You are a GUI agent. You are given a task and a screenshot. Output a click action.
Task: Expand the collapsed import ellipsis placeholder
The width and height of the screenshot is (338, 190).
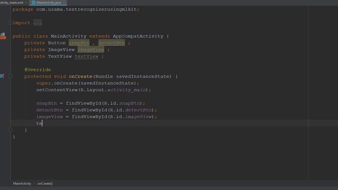[37, 23]
